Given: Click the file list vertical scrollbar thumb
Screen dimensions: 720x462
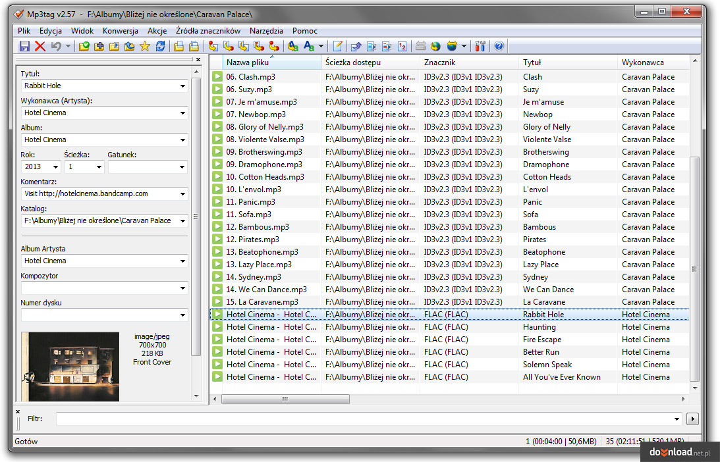Looking at the screenshot, I should (x=695, y=269).
